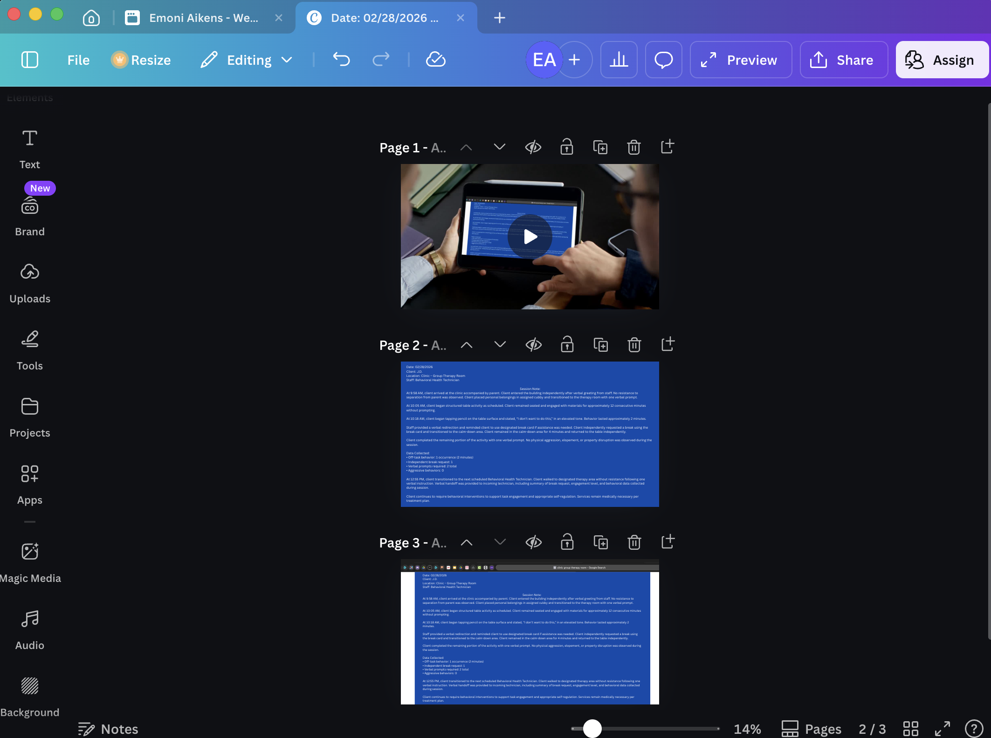Hide Page 3 with the eye icon
This screenshot has height=738, width=991.
pos(533,542)
